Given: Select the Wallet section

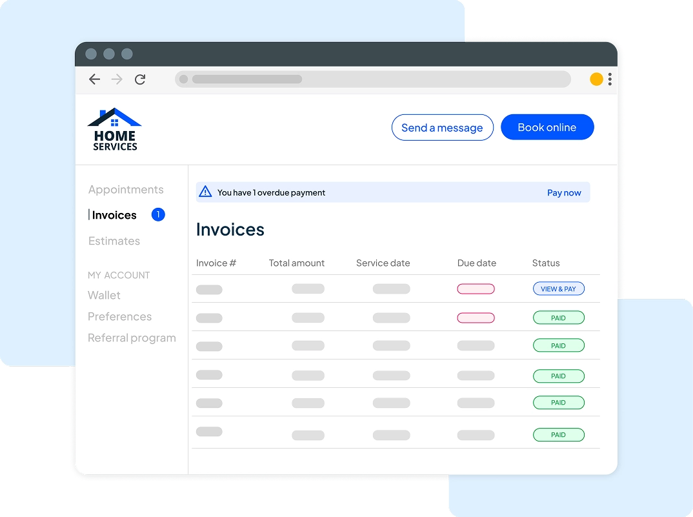Looking at the screenshot, I should coord(104,295).
